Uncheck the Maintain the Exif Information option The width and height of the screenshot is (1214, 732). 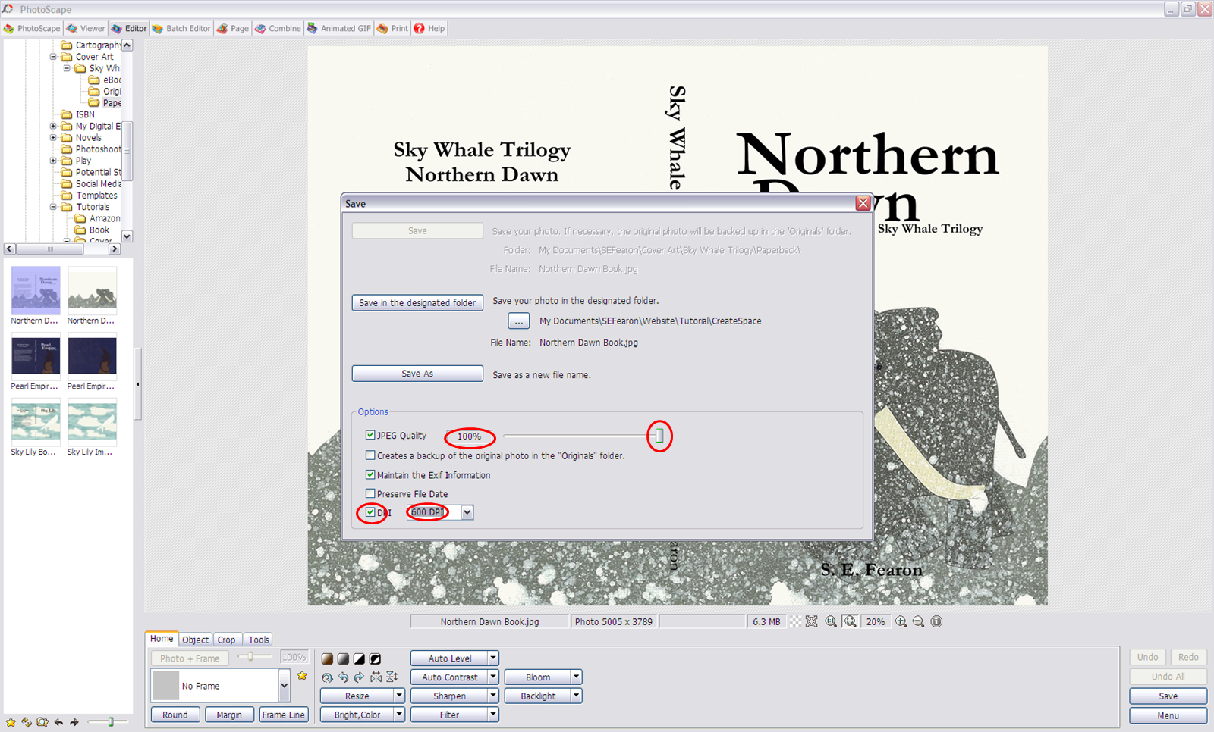[x=370, y=475]
